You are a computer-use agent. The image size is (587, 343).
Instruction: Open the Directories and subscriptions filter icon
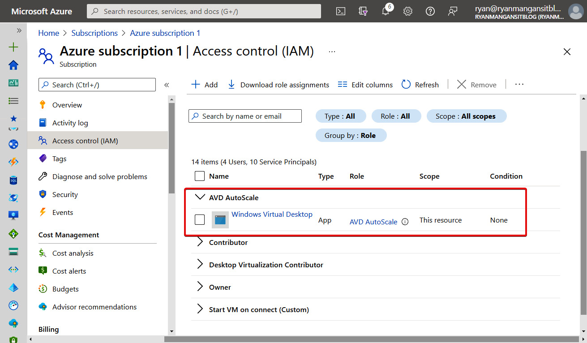pos(363,11)
